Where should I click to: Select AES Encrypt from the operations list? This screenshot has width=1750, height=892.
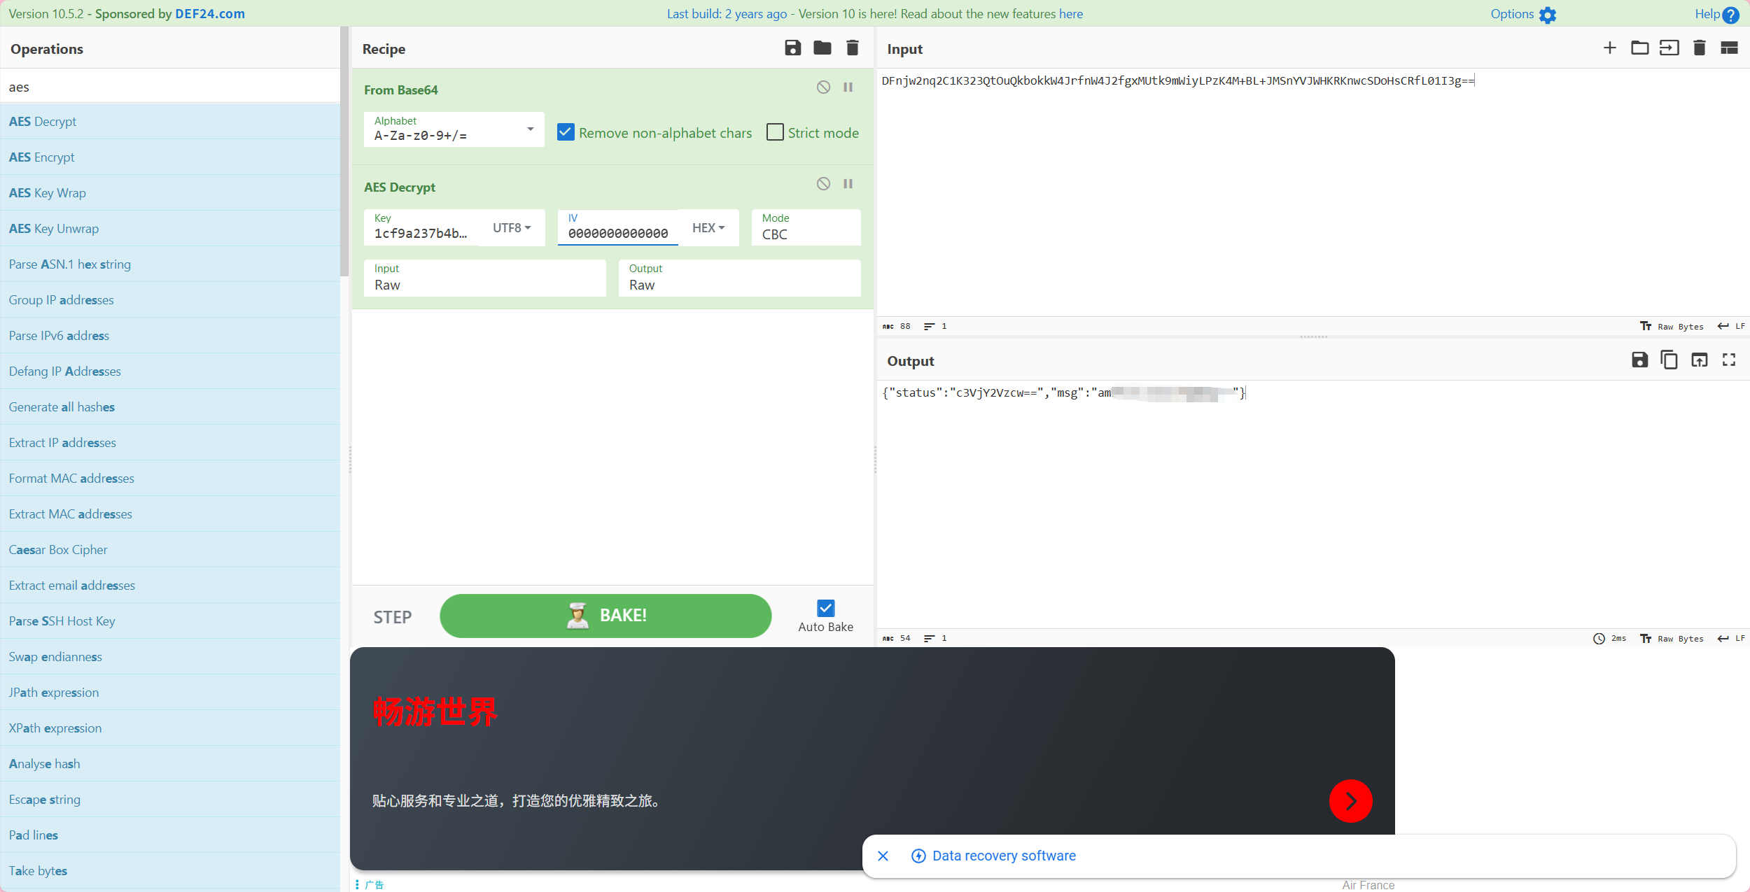pyautogui.click(x=42, y=157)
